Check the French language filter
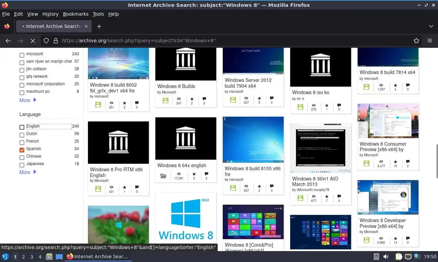The height and width of the screenshot is (262, 438). (x=22, y=142)
